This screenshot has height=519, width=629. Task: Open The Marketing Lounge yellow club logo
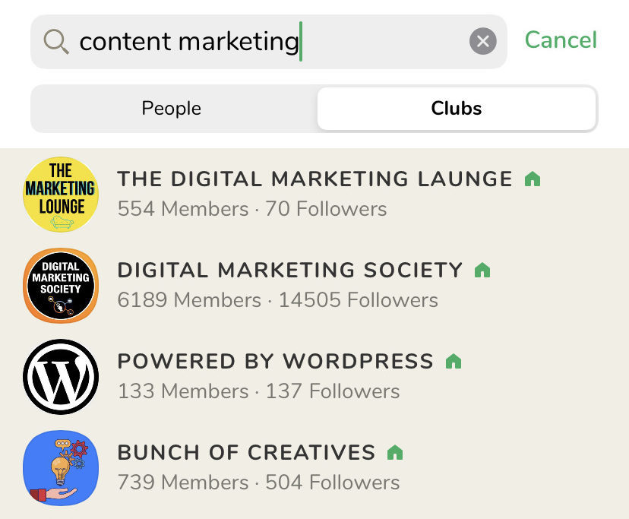(x=61, y=195)
